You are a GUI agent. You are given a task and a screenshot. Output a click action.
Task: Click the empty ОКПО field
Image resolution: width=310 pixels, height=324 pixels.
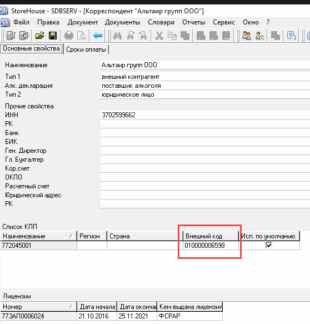click(205, 177)
